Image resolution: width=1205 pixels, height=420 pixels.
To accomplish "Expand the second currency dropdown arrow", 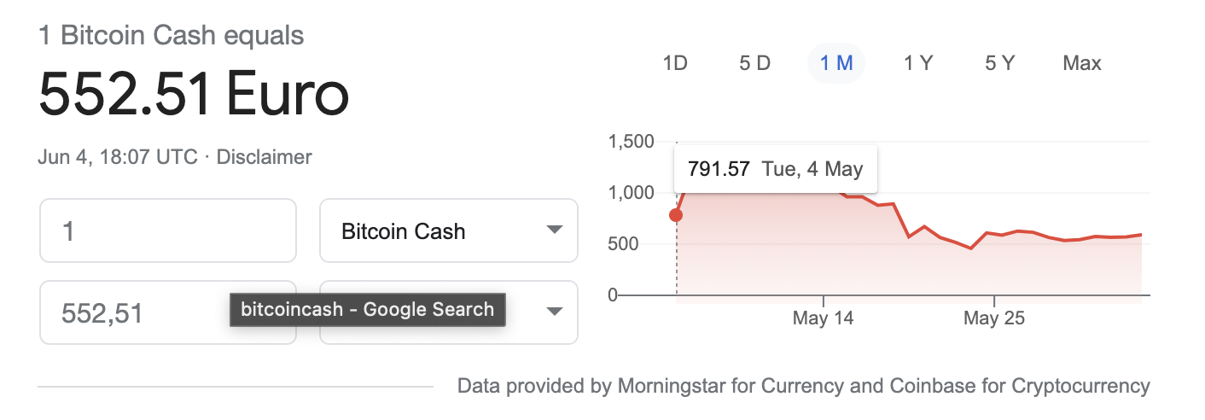I will pyautogui.click(x=555, y=312).
